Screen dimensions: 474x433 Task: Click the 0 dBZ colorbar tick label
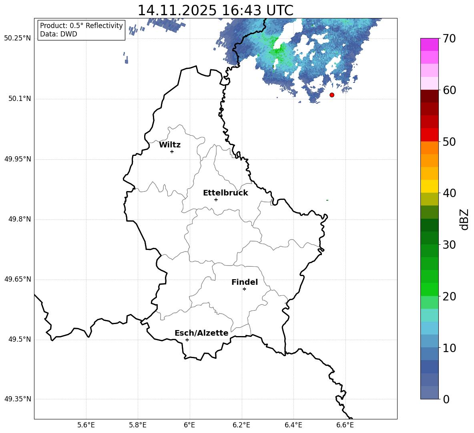point(446,399)
